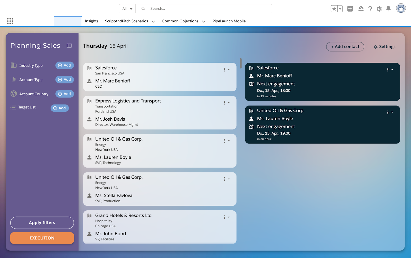This screenshot has width=411, height=258.
Task: Click 'Thursday 15 April' date heading
Action: (x=105, y=46)
